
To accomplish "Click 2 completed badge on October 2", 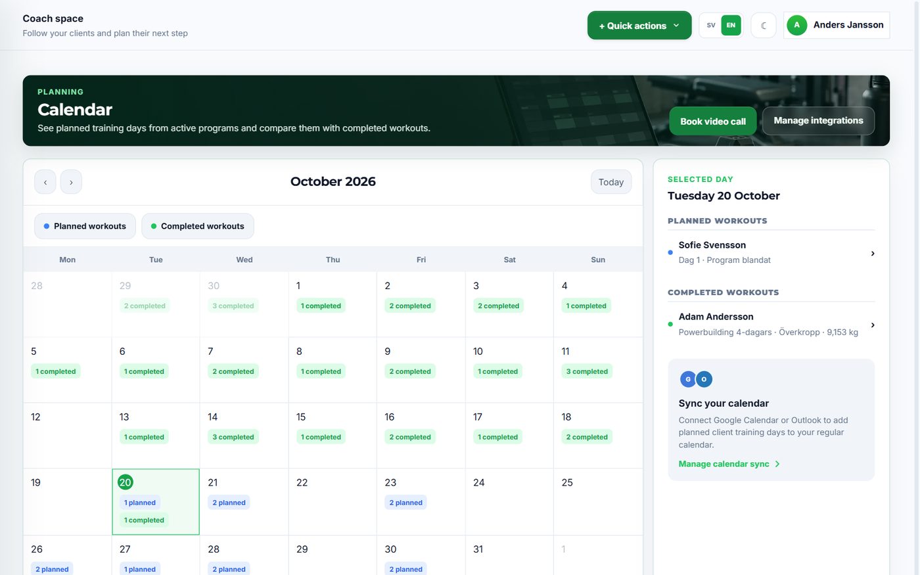I will pos(410,306).
